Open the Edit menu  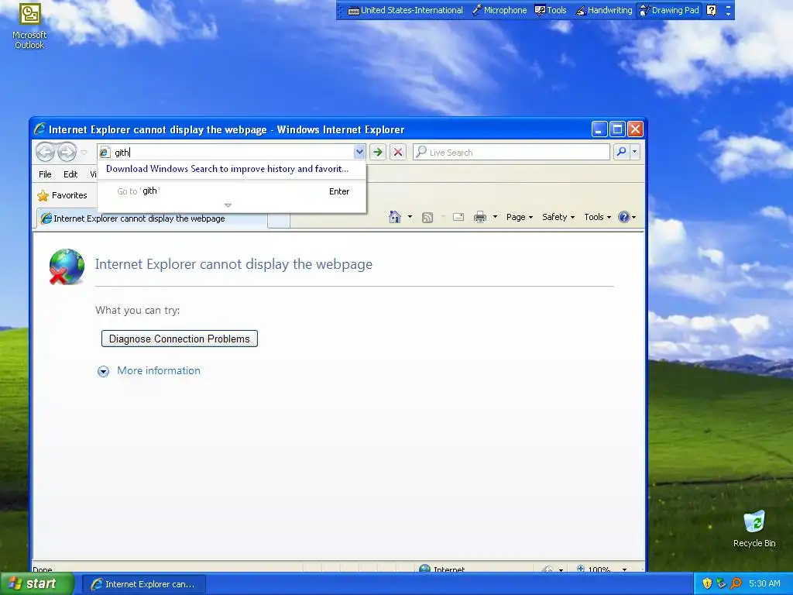70,174
